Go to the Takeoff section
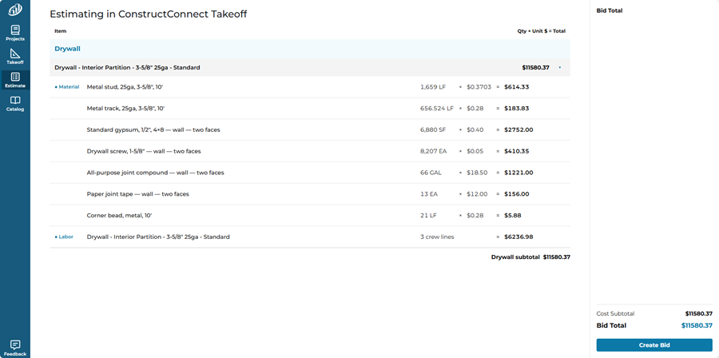The image size is (719, 358). (x=15, y=57)
